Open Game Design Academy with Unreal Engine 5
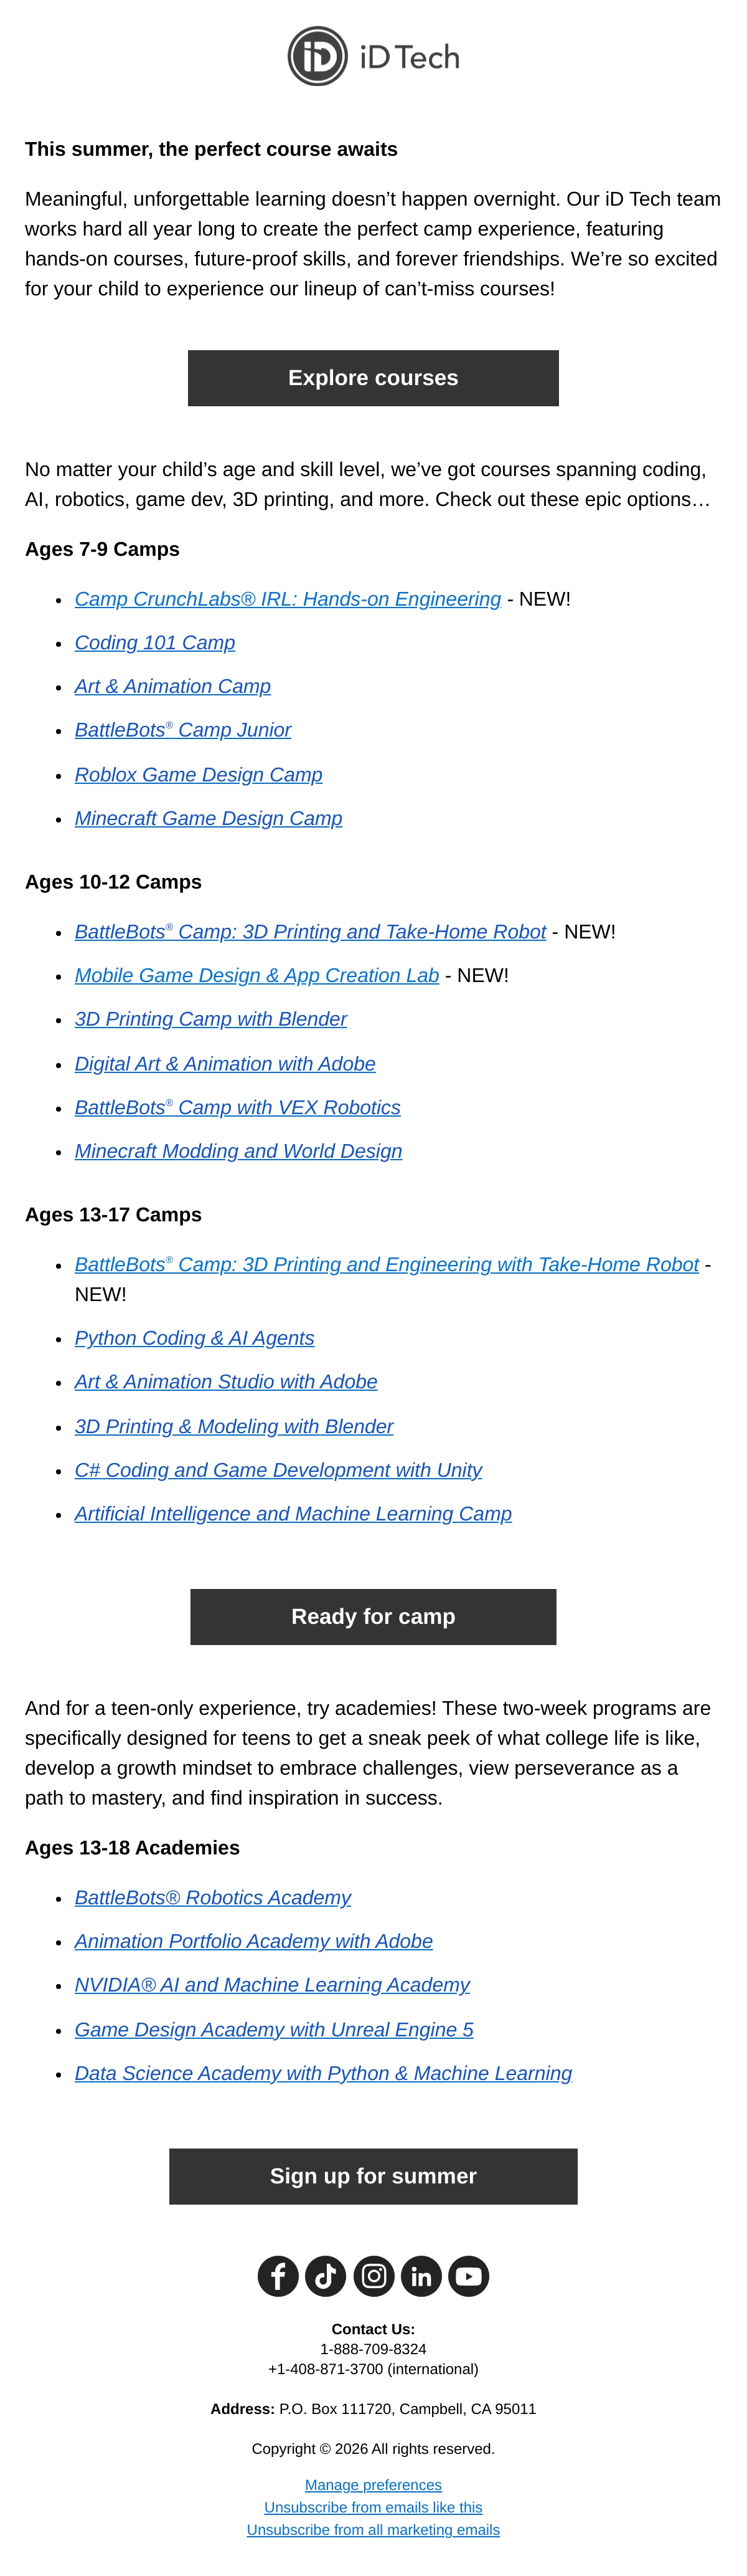 tap(275, 2029)
